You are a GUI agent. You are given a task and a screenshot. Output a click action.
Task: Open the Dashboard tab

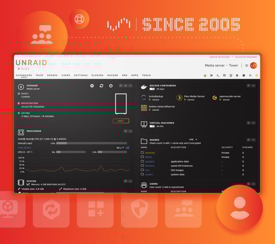[24, 75]
